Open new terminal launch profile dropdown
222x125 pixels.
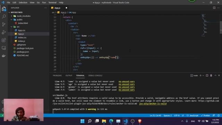pyautogui.click(x=203, y=76)
